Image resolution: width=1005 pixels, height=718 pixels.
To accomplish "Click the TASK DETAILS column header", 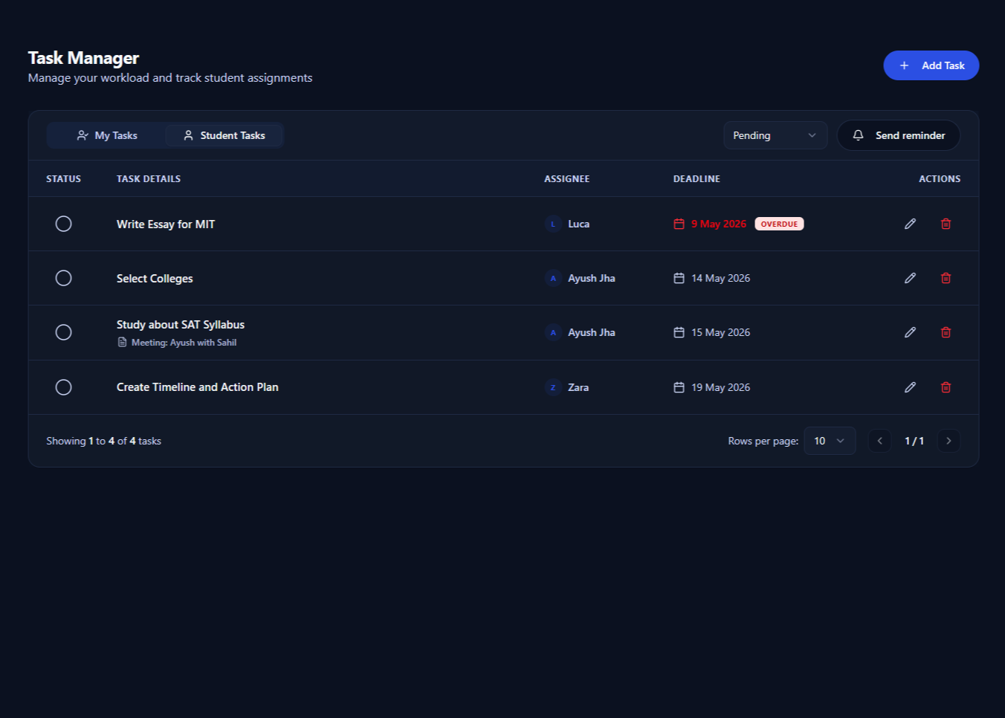I will coord(149,179).
